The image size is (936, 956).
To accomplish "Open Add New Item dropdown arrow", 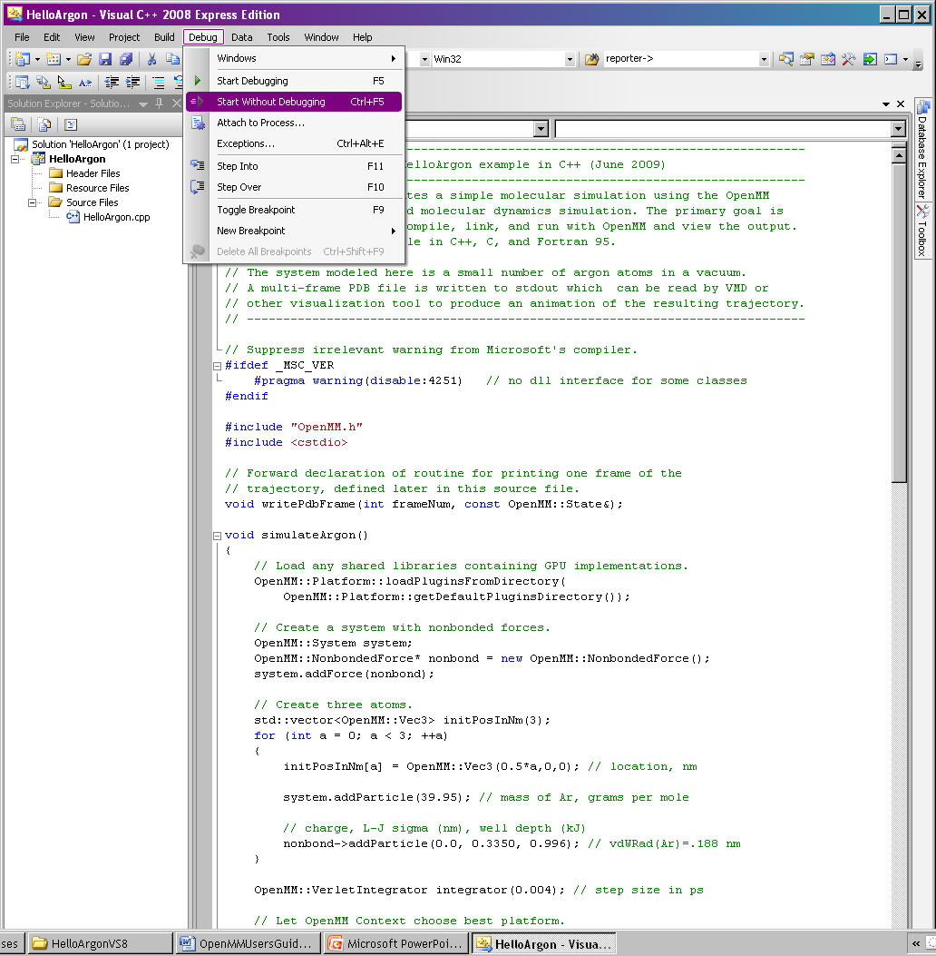I will point(68,59).
